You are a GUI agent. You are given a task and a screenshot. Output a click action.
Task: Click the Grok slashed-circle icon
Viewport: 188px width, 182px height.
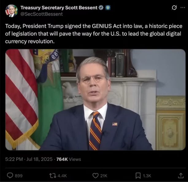[174, 8]
